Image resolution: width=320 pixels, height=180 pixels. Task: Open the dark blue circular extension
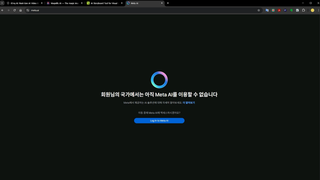coord(285,10)
